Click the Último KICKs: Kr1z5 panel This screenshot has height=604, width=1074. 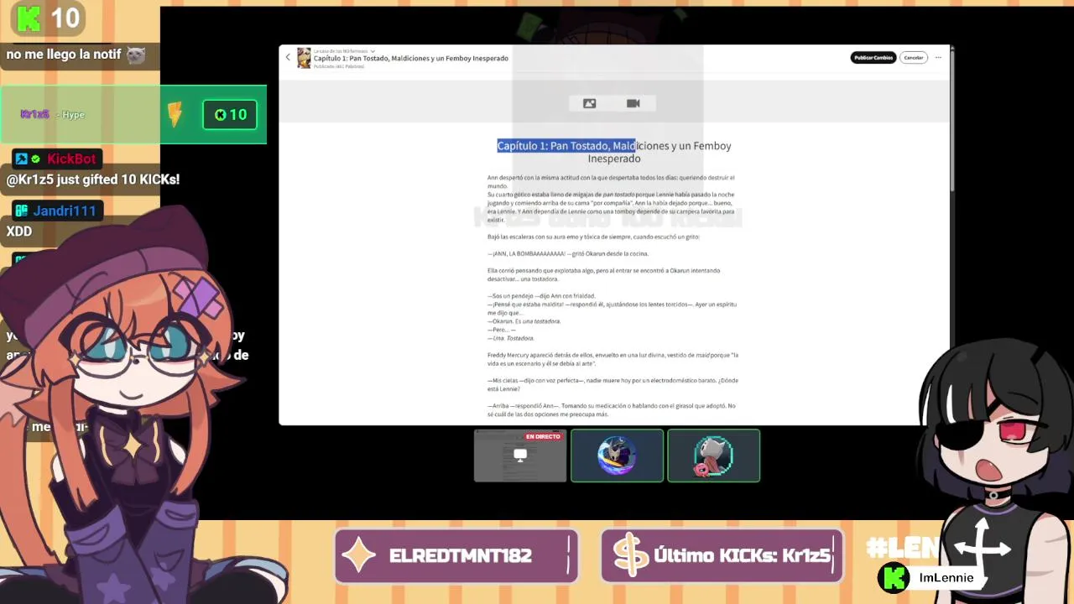pyautogui.click(x=722, y=555)
